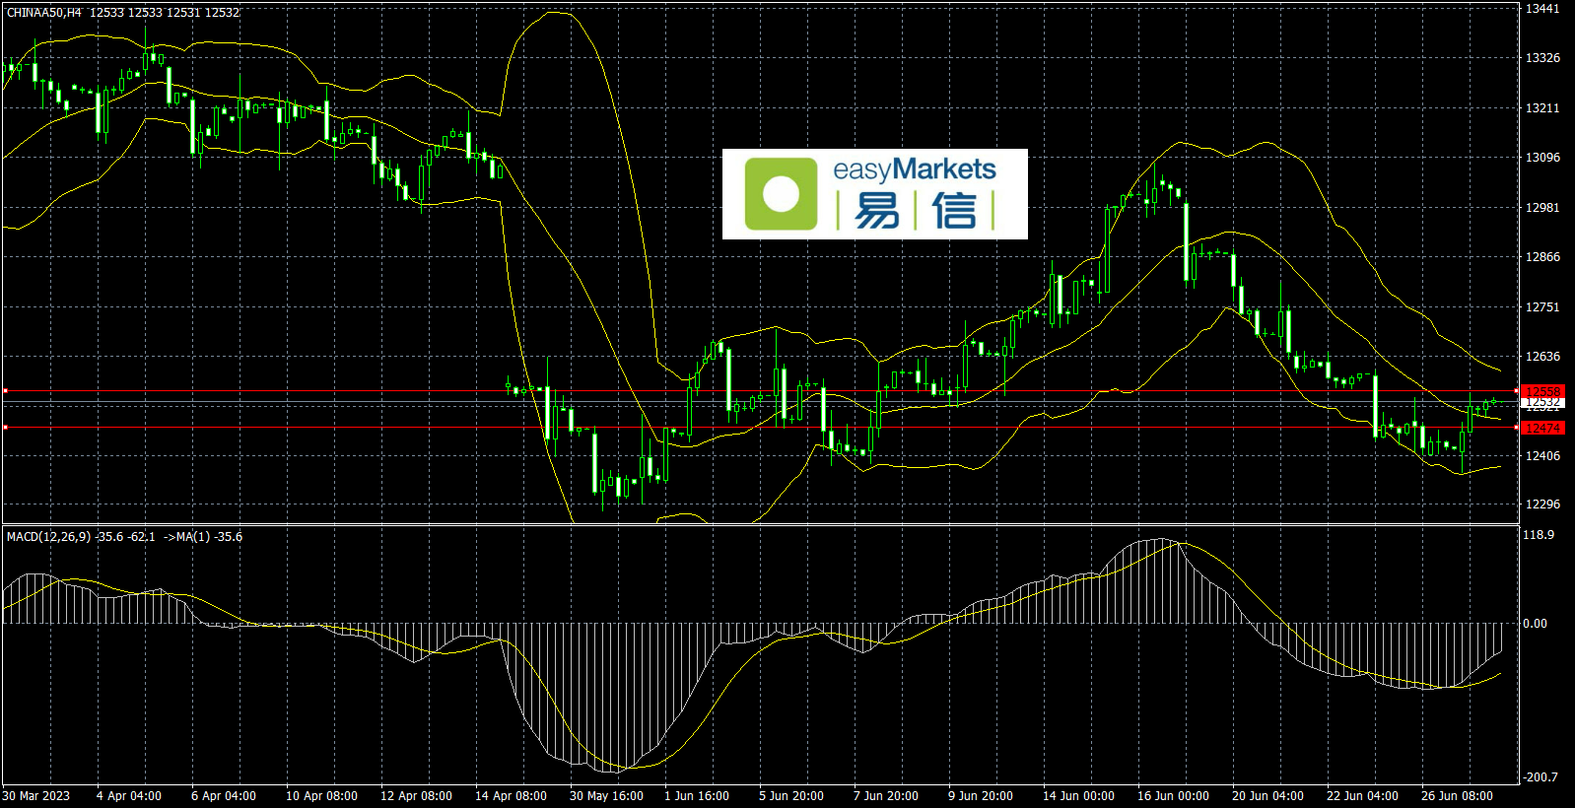1575x808 pixels.
Task: Click the 12751 price axis label
Action: tap(1542, 307)
